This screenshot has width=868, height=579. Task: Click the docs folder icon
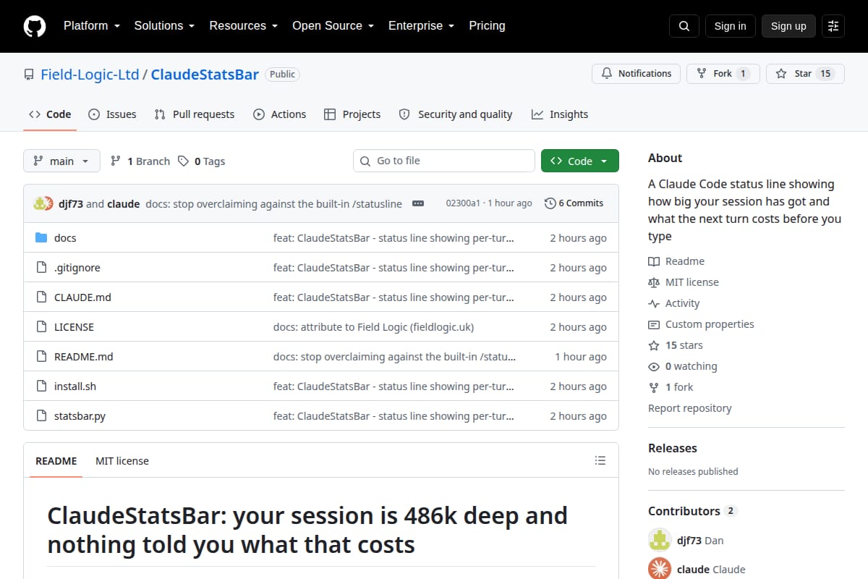tap(41, 238)
